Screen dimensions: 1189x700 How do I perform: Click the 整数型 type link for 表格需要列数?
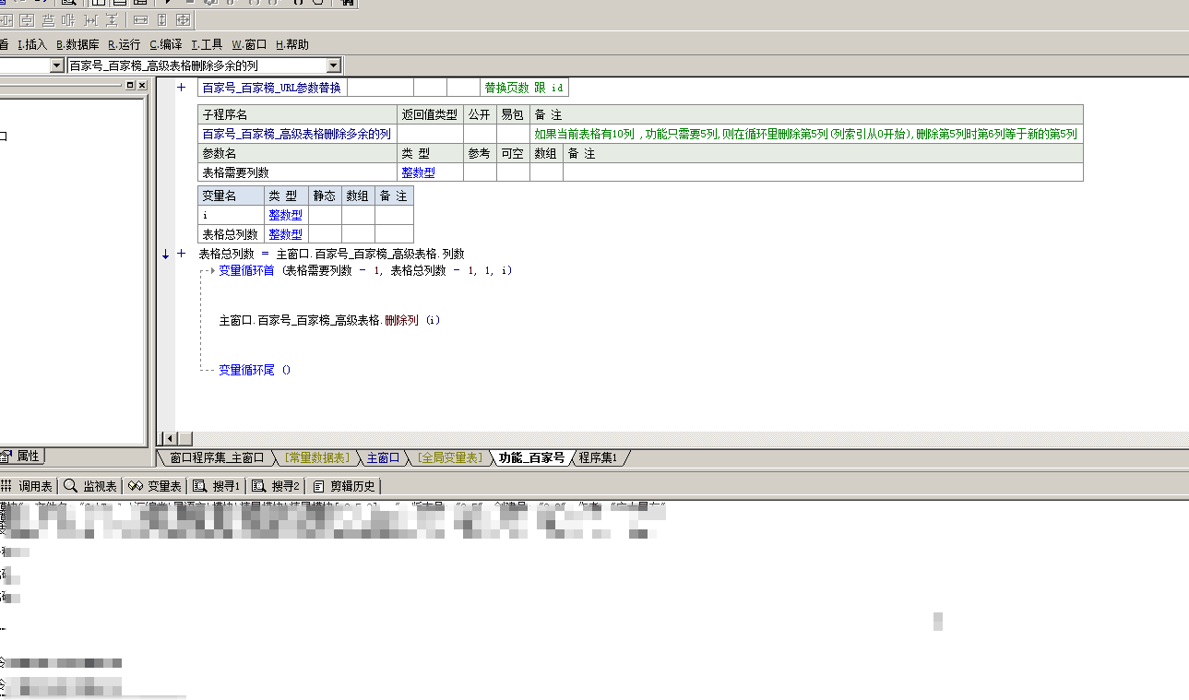point(418,172)
